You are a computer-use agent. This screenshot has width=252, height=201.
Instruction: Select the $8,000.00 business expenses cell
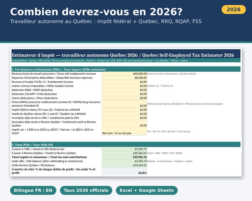coord(124,78)
